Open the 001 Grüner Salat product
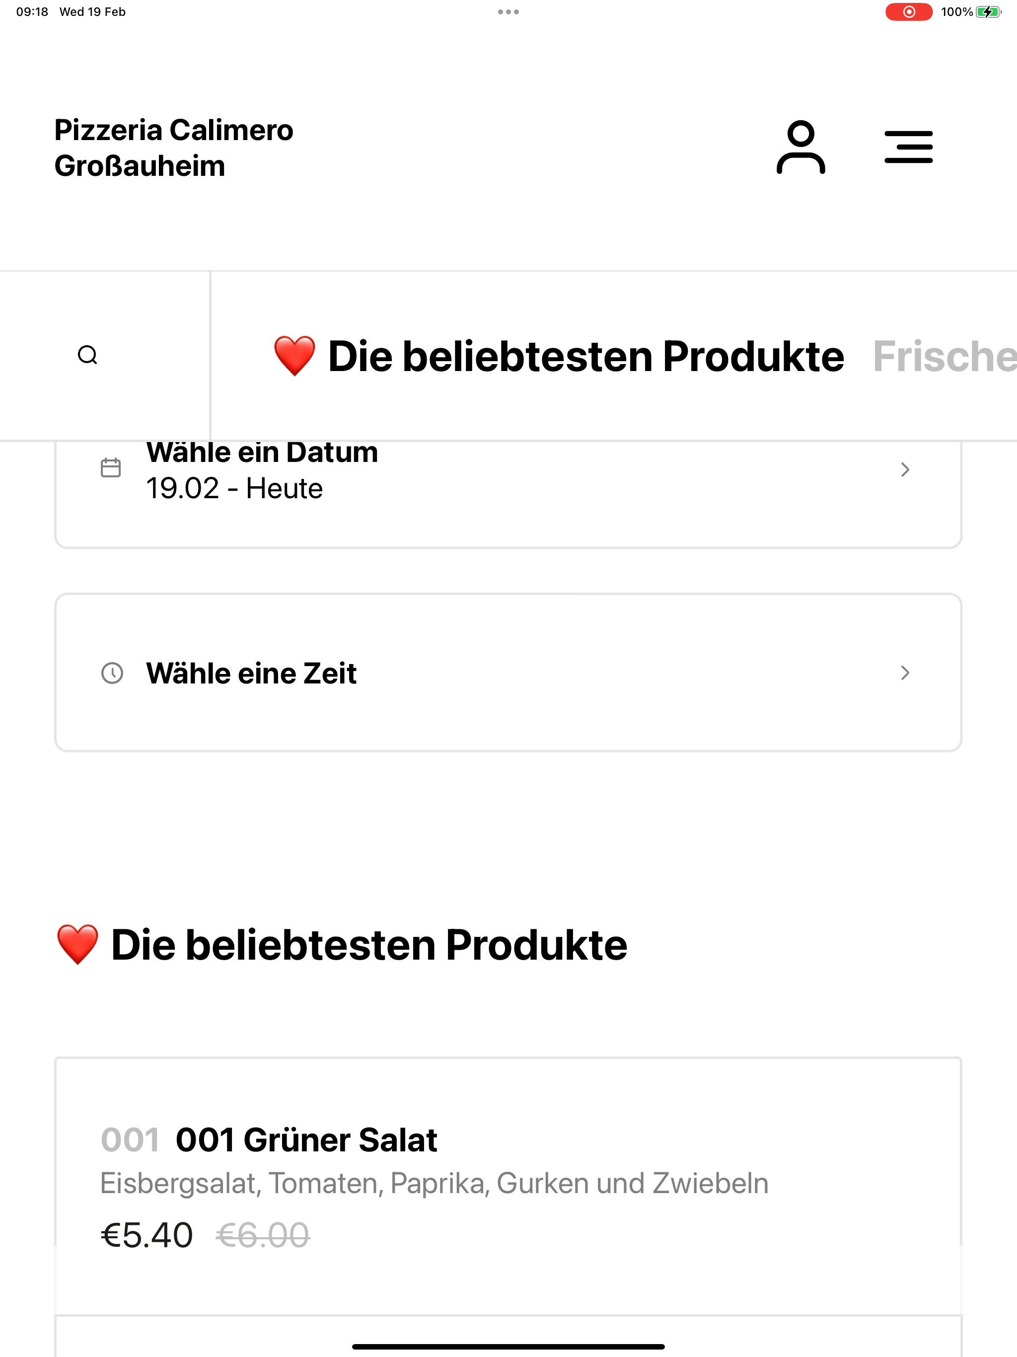This screenshot has height=1357, width=1017. (306, 1140)
